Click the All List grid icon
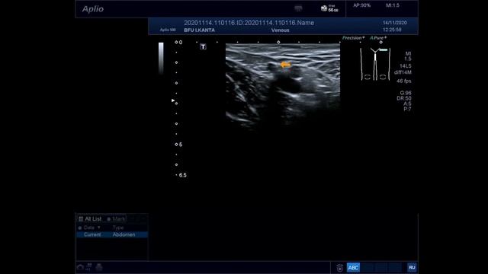 click(81, 219)
